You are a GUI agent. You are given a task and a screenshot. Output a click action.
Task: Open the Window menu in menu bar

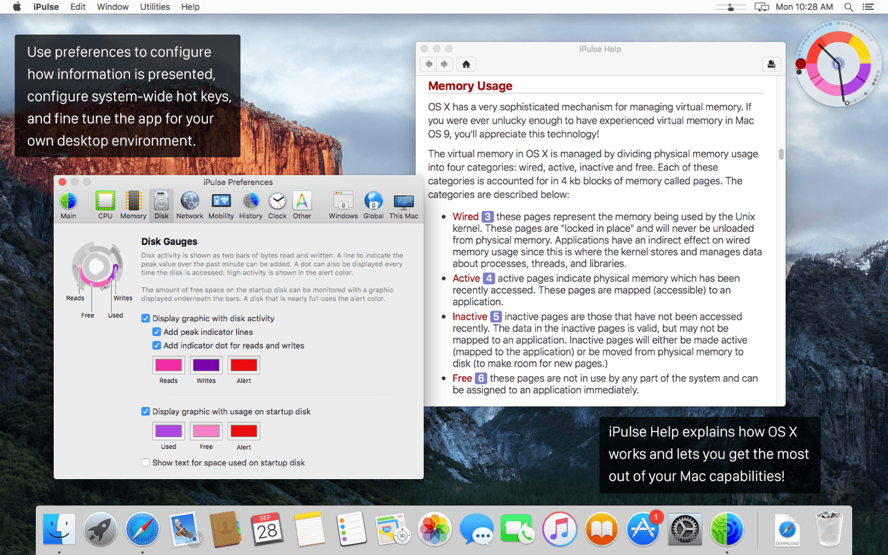coord(113,7)
